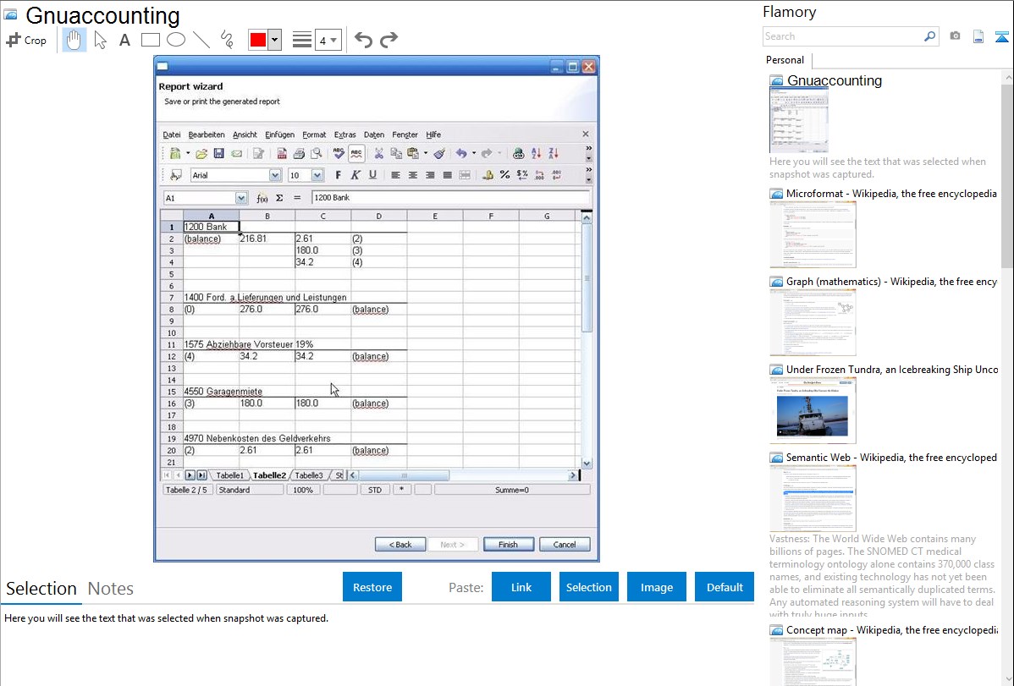This screenshot has width=1014, height=686.
Task: Click the Paste Link button
Action: 521,587
